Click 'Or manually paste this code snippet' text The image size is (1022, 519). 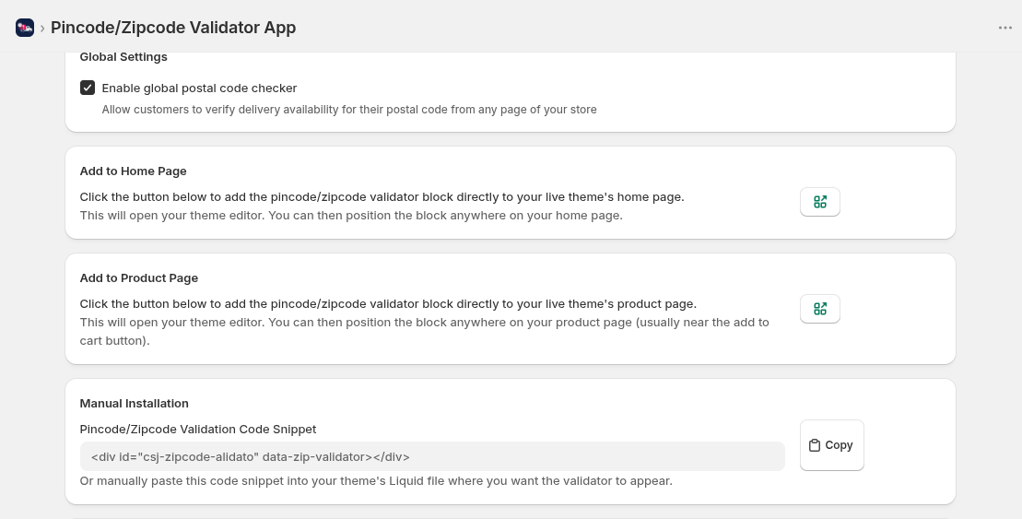click(x=376, y=481)
